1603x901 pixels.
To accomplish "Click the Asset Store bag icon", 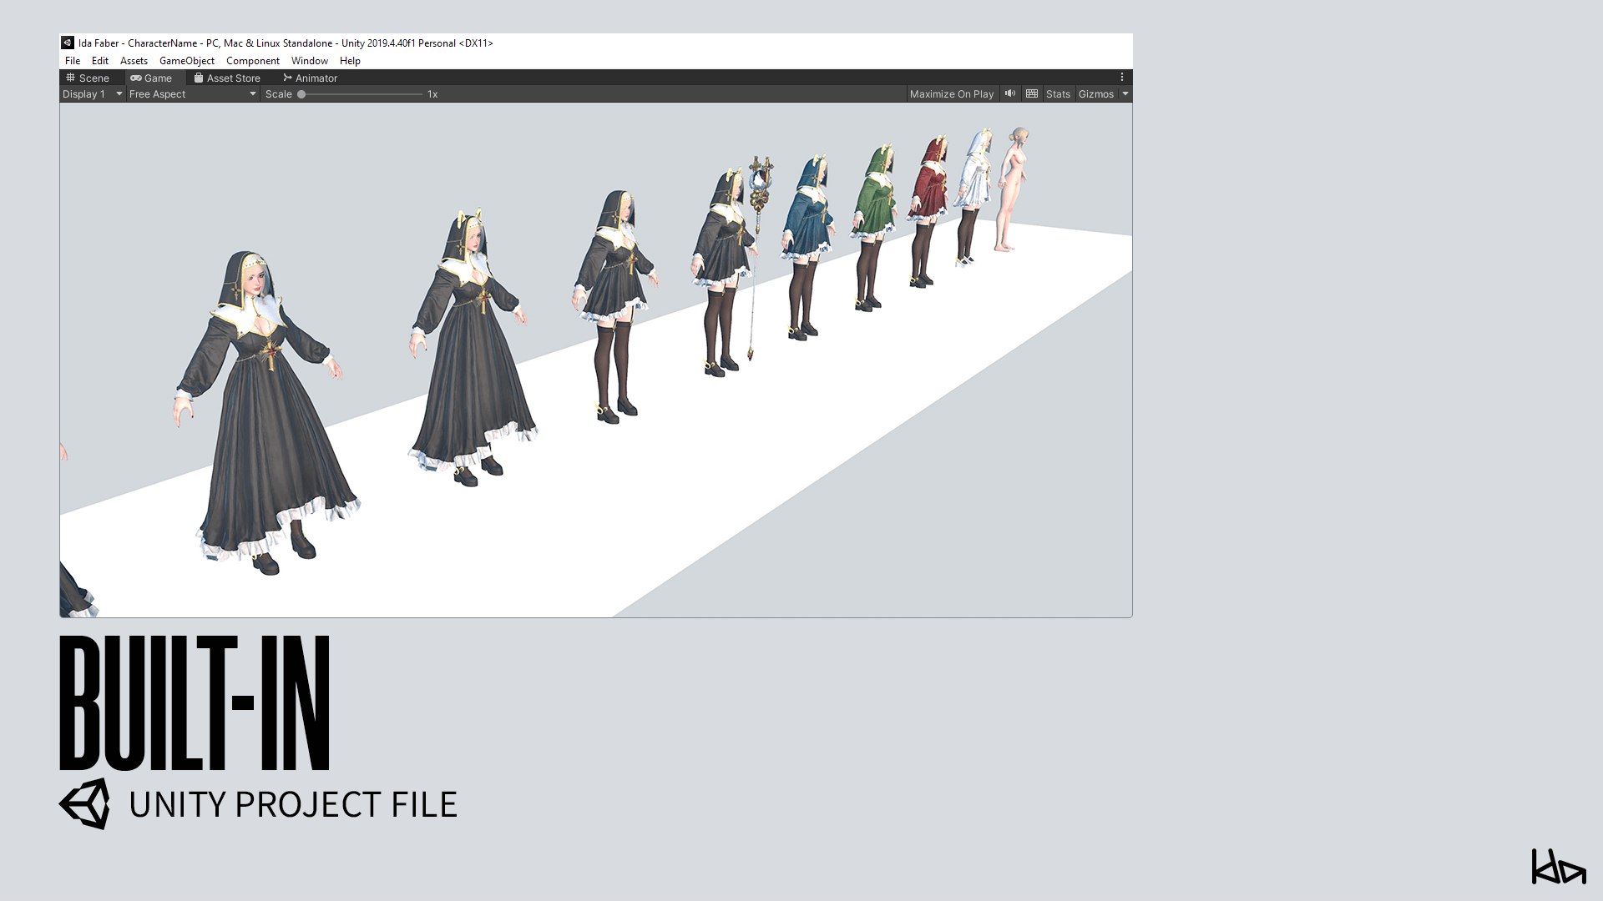I will (x=199, y=78).
